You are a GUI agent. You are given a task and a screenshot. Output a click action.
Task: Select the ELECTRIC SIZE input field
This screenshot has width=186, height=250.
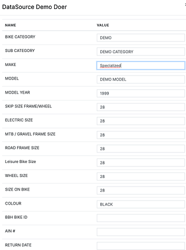coord(141,121)
